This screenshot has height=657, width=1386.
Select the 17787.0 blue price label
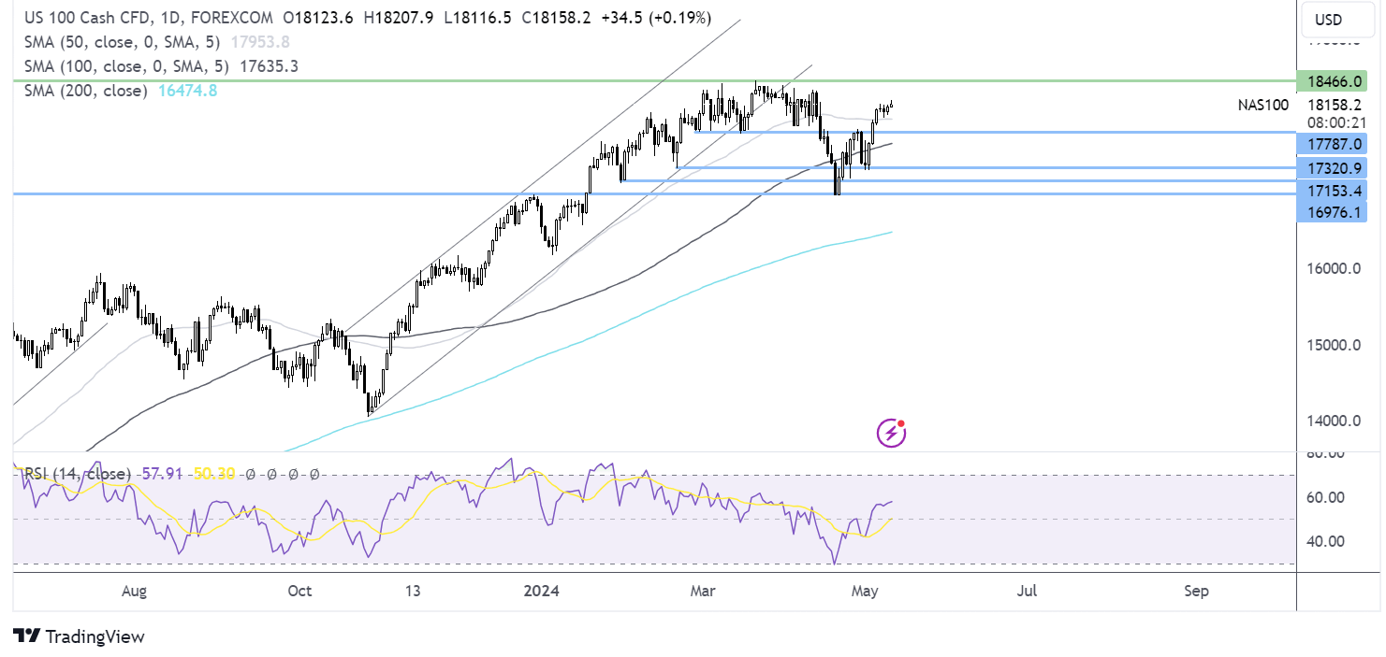coord(1331,143)
